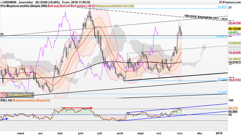Image resolution: width=241 pixels, height=135 pixels.
Task: Click the RSI ( 14) indicator label
Action: tap(6, 100)
